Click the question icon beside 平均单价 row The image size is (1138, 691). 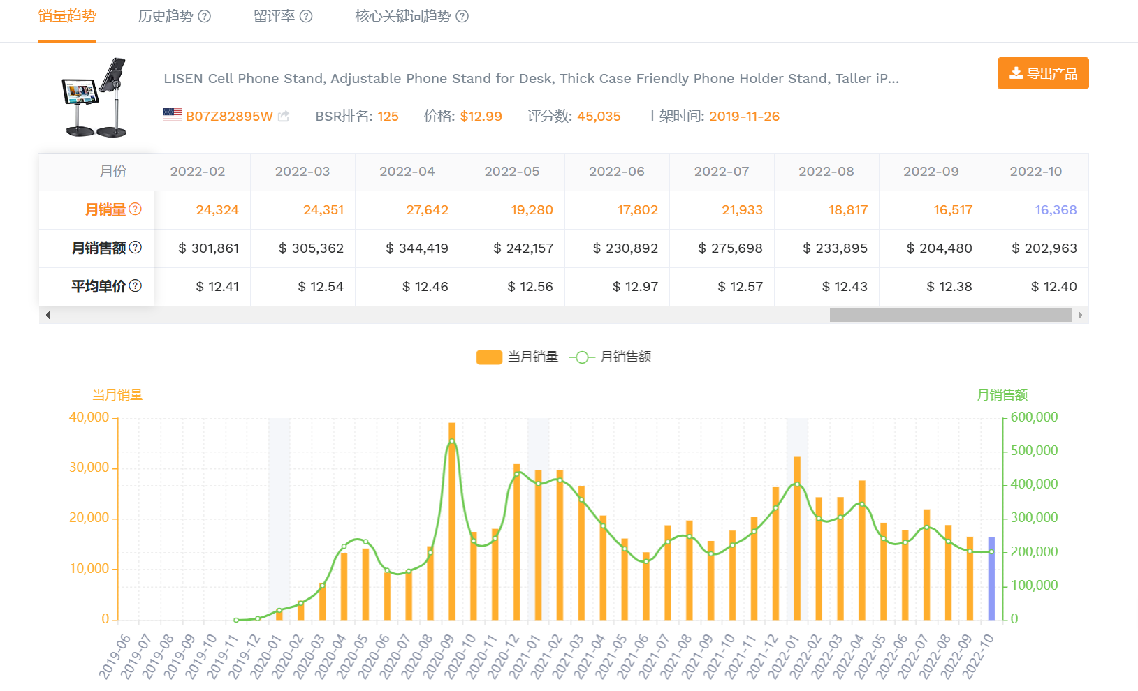point(136,286)
